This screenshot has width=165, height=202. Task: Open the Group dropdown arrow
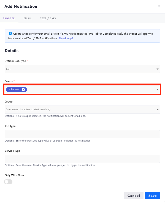coord(158,110)
